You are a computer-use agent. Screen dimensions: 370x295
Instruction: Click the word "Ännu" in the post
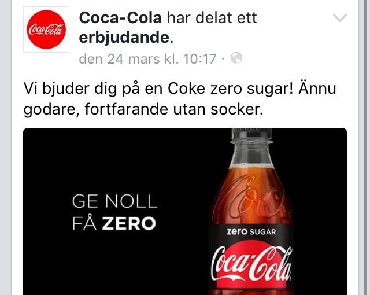click(317, 88)
